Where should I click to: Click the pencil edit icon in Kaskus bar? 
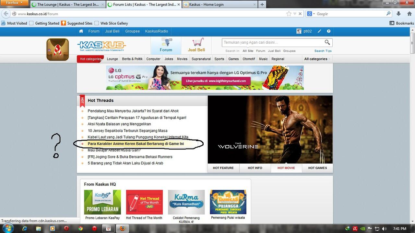(319, 31)
